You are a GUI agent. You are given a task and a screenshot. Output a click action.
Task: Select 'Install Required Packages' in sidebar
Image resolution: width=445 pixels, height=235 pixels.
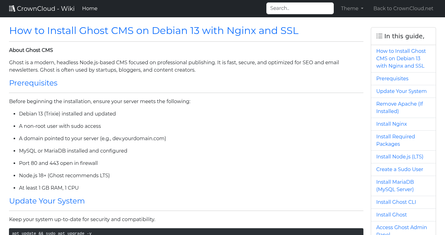click(x=396, y=140)
